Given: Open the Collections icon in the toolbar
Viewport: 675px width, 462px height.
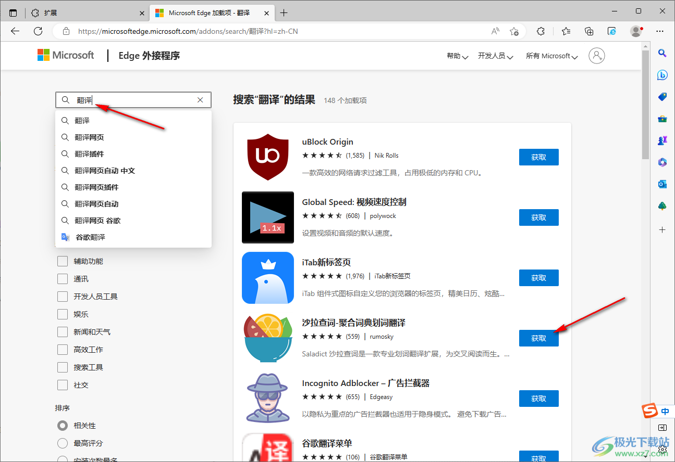Looking at the screenshot, I should tap(589, 31).
